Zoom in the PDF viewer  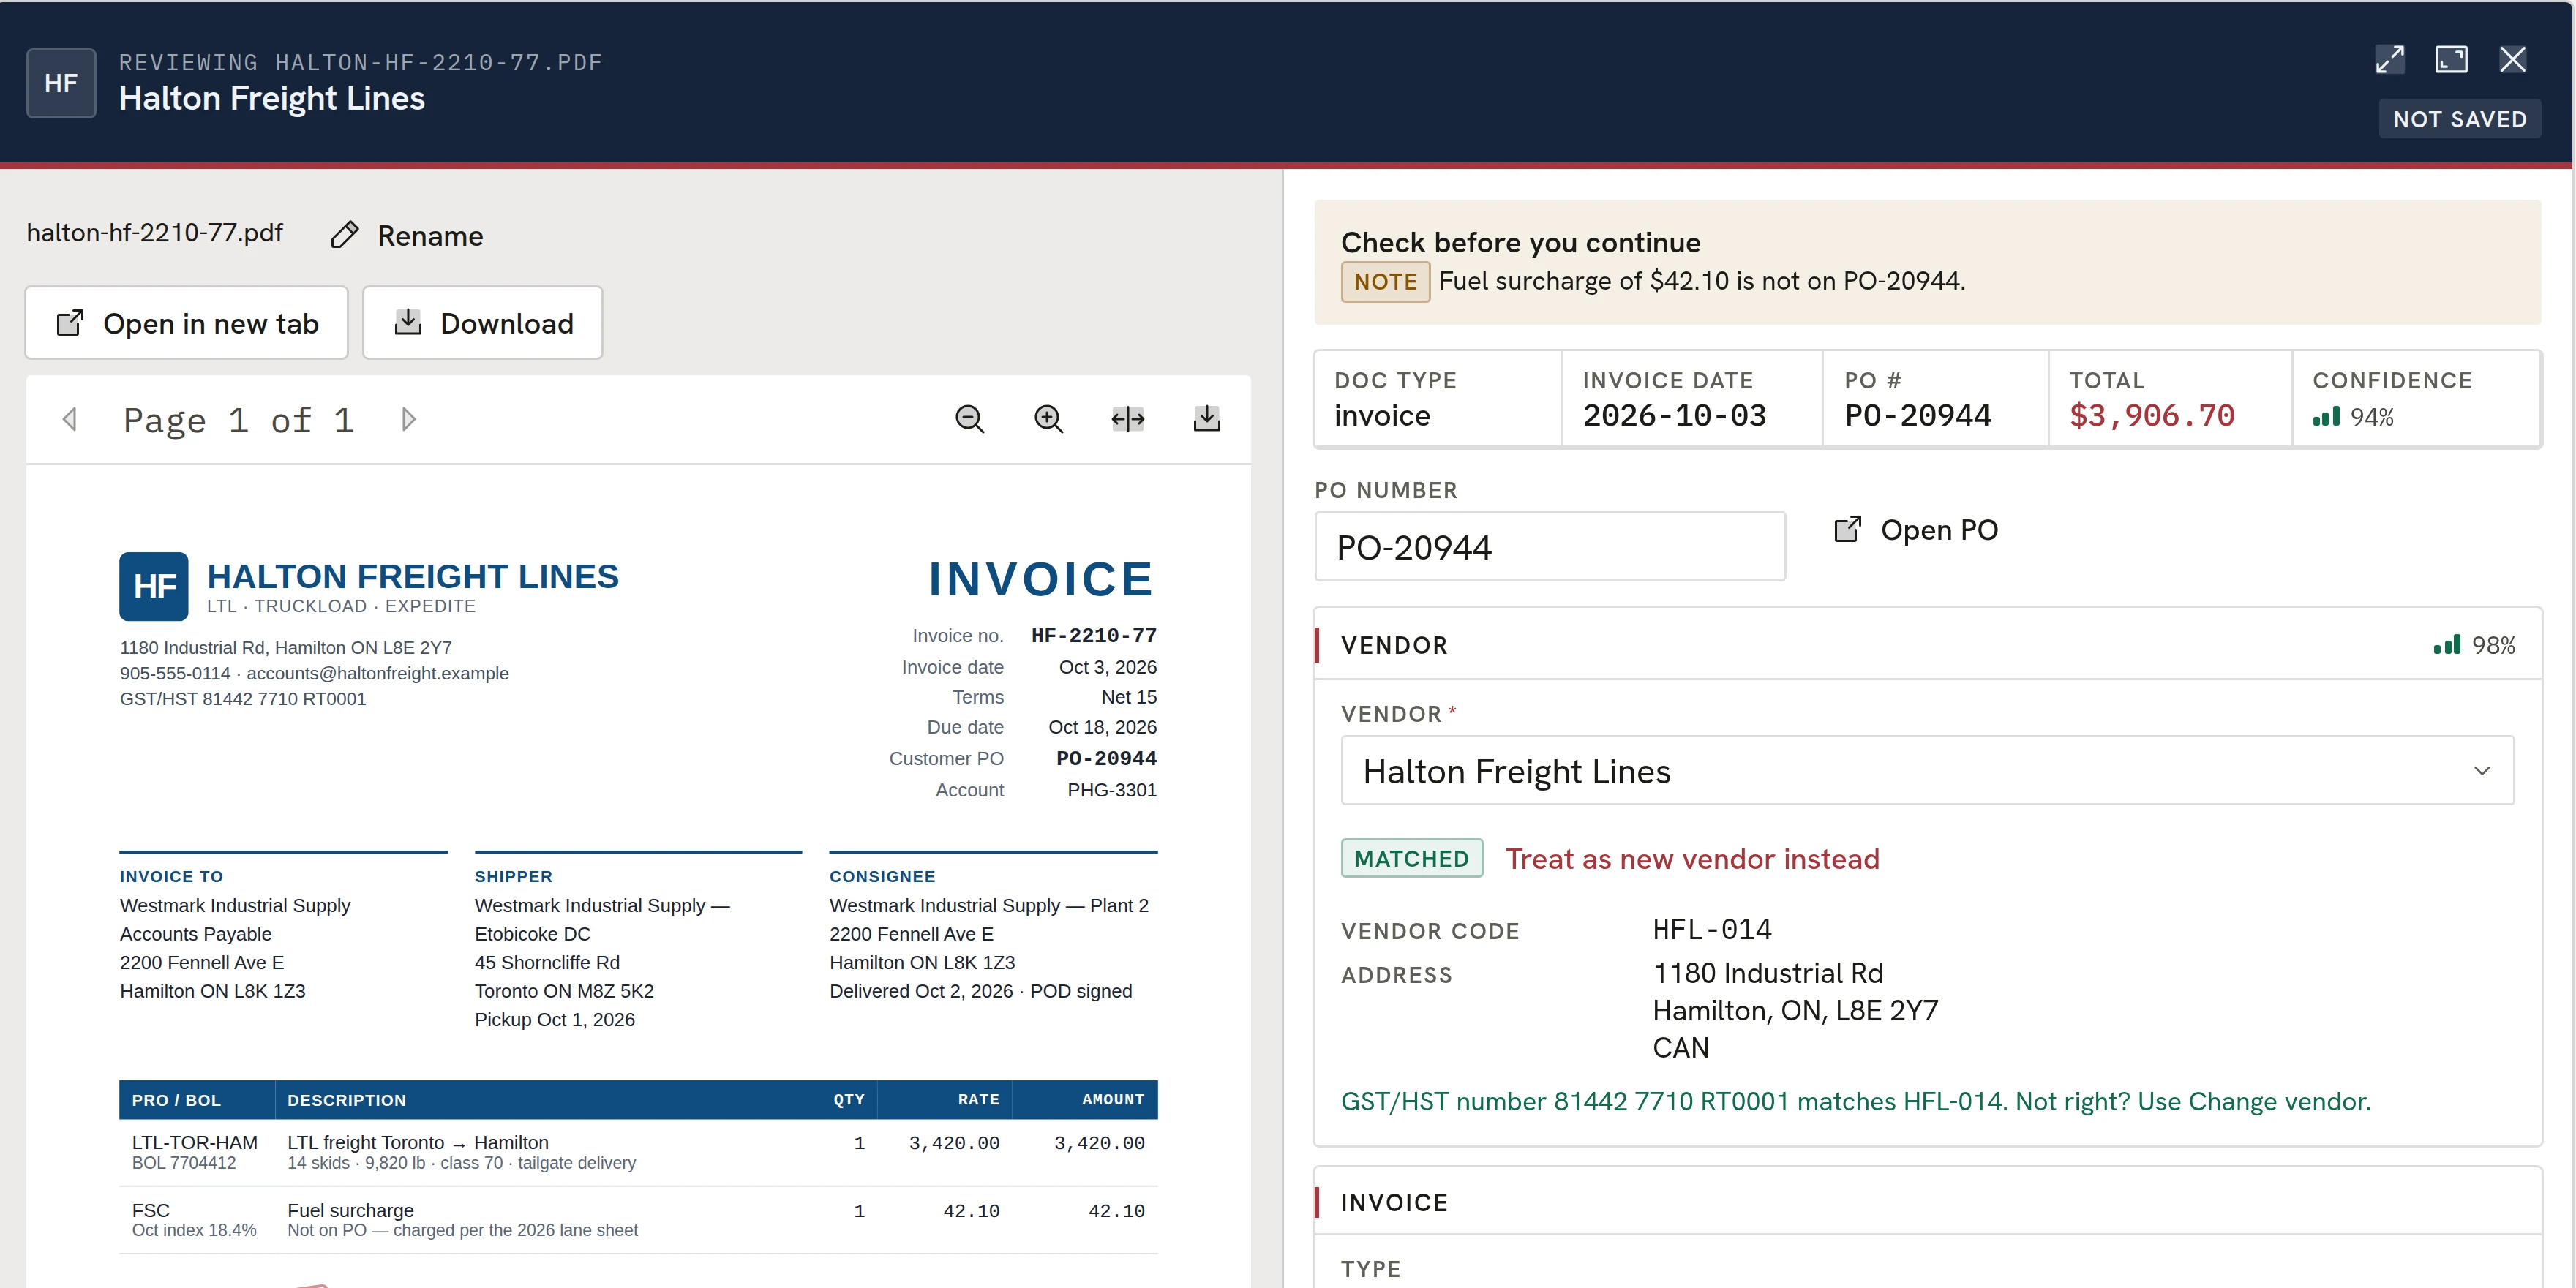click(1048, 419)
